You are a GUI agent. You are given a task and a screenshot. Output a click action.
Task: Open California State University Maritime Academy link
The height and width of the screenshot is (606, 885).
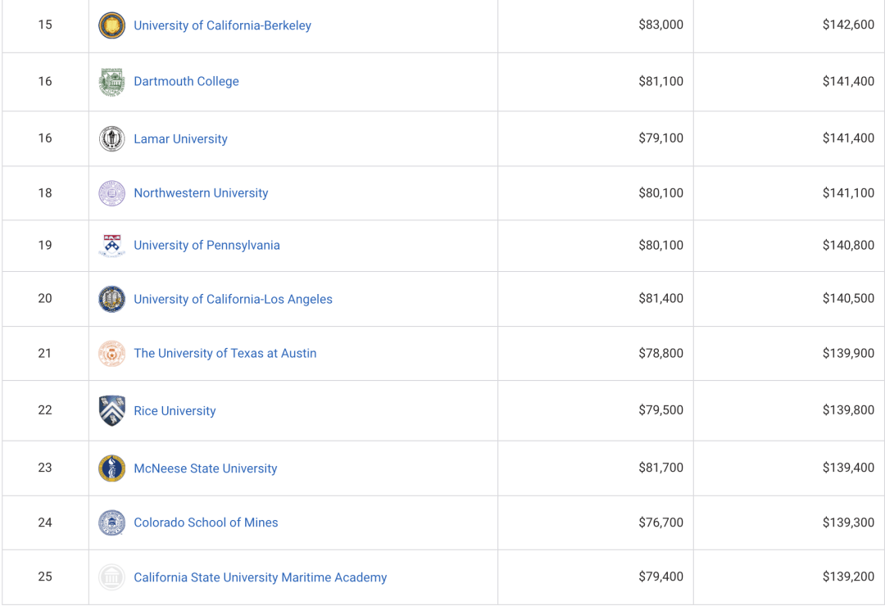(x=261, y=577)
